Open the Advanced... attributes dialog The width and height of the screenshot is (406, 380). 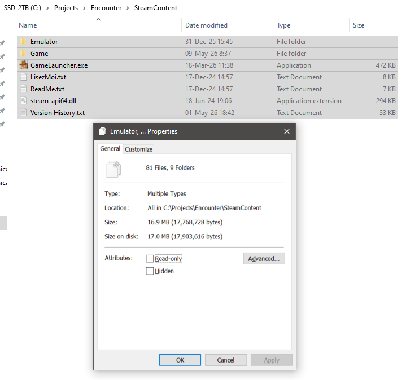click(264, 259)
